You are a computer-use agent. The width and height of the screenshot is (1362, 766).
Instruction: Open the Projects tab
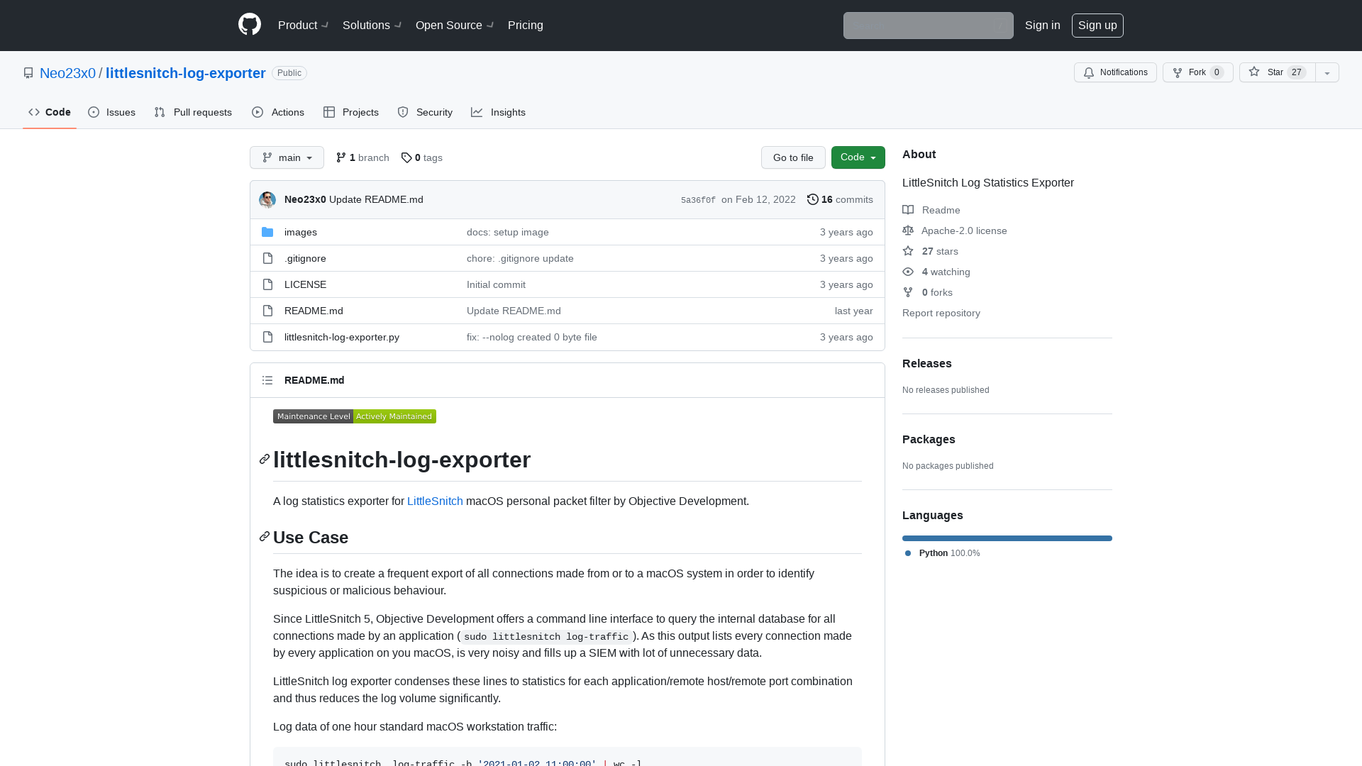click(351, 112)
